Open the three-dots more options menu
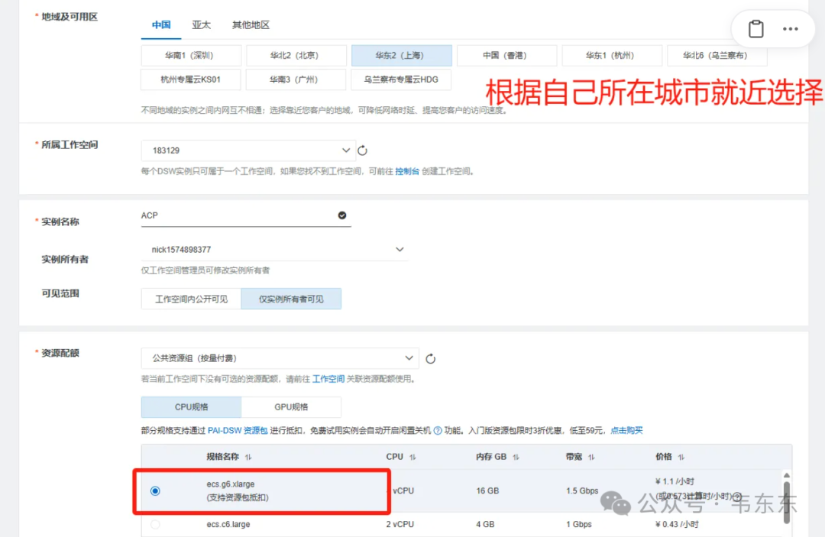 pos(791,29)
